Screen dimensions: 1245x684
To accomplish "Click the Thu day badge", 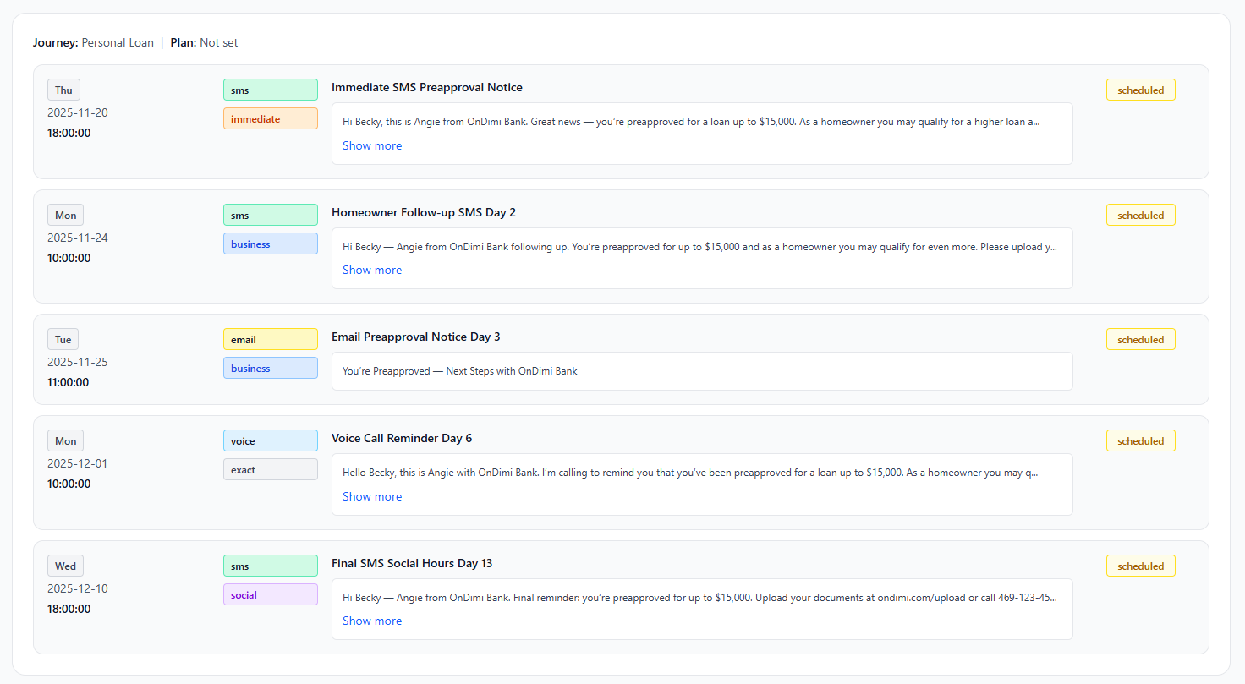I will point(63,90).
